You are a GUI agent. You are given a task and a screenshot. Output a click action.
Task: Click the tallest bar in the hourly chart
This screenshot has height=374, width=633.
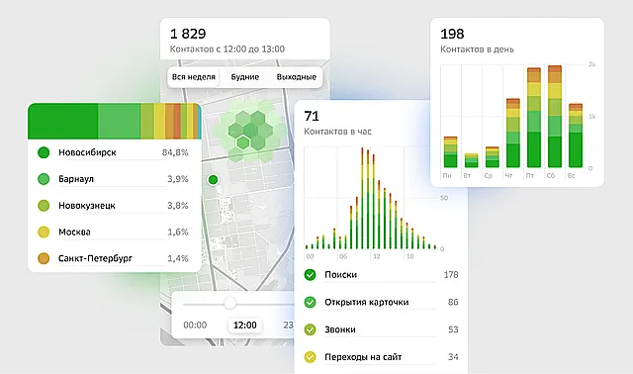coord(362,198)
